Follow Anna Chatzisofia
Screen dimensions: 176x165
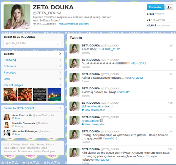pyautogui.click(x=16, y=118)
